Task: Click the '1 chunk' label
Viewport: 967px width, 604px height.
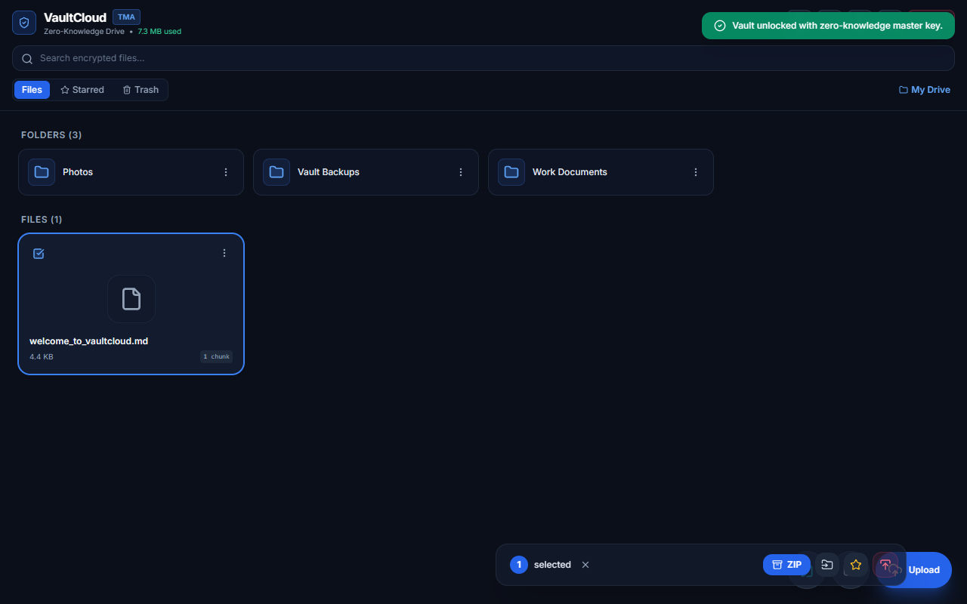Action: (x=216, y=356)
